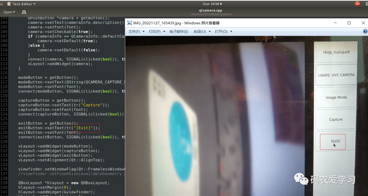Click the blue help icon in photo viewer
368x196 pixels.
coord(365,31)
